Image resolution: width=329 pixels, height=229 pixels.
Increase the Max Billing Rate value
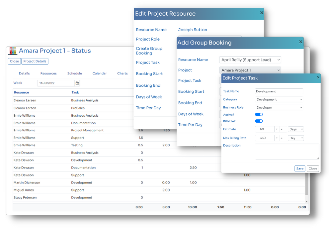(x=282, y=138)
